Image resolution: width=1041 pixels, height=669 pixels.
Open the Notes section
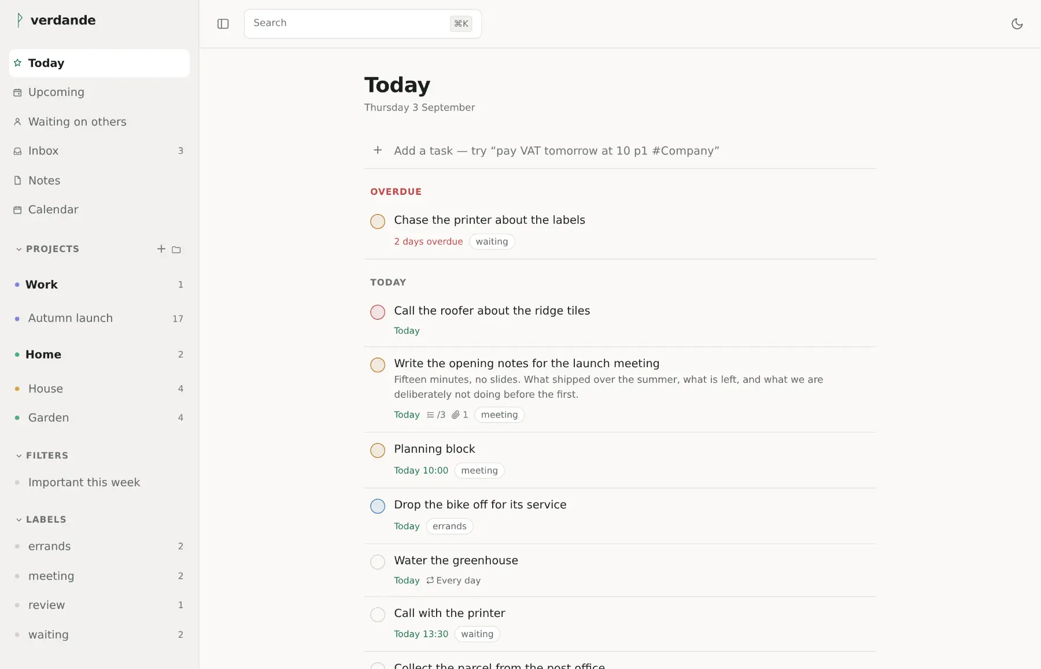coord(99,180)
